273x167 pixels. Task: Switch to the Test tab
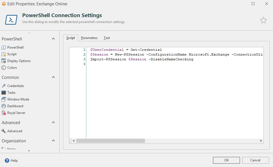tap(107, 38)
